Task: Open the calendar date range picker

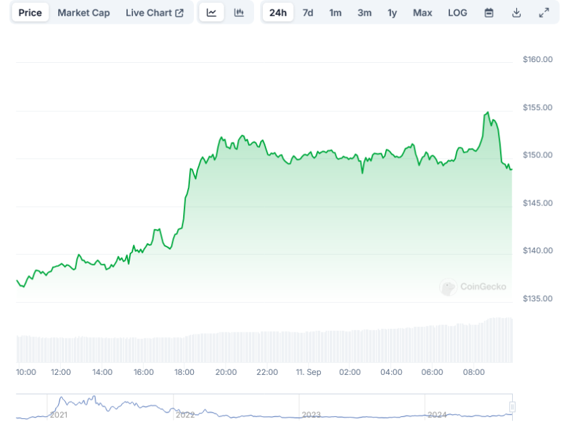Action: pos(489,13)
